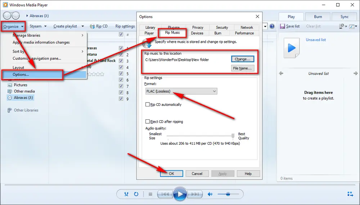
Task: Select the Abraxas (J:) disc item
Action: tap(20, 97)
